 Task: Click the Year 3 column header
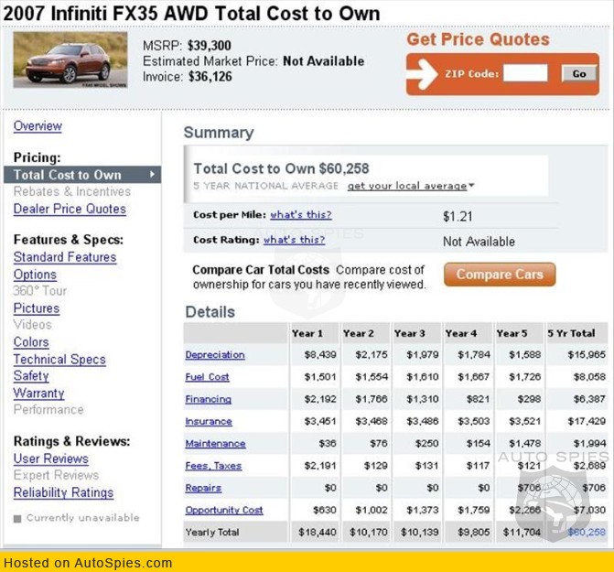[x=409, y=333]
